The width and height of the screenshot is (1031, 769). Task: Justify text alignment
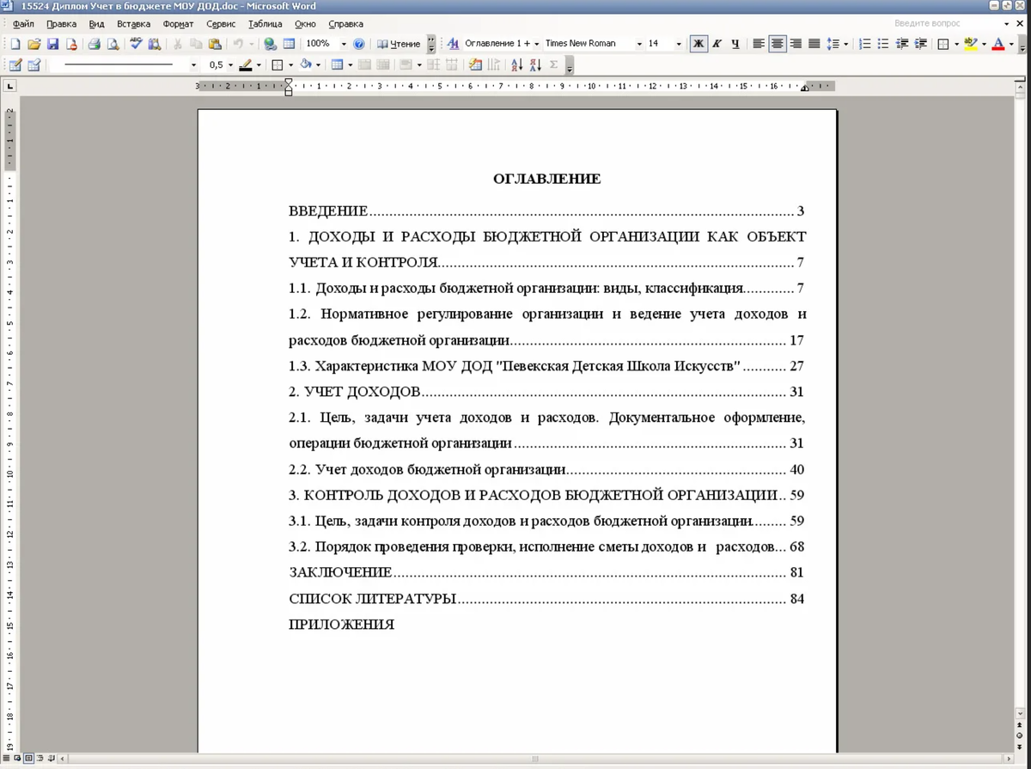814,44
